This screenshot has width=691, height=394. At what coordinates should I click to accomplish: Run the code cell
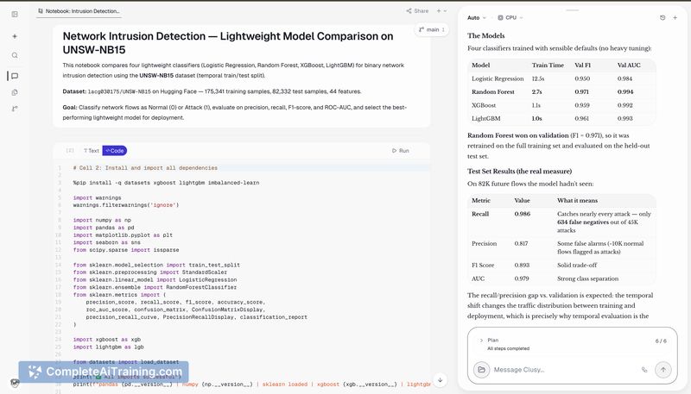click(x=401, y=151)
